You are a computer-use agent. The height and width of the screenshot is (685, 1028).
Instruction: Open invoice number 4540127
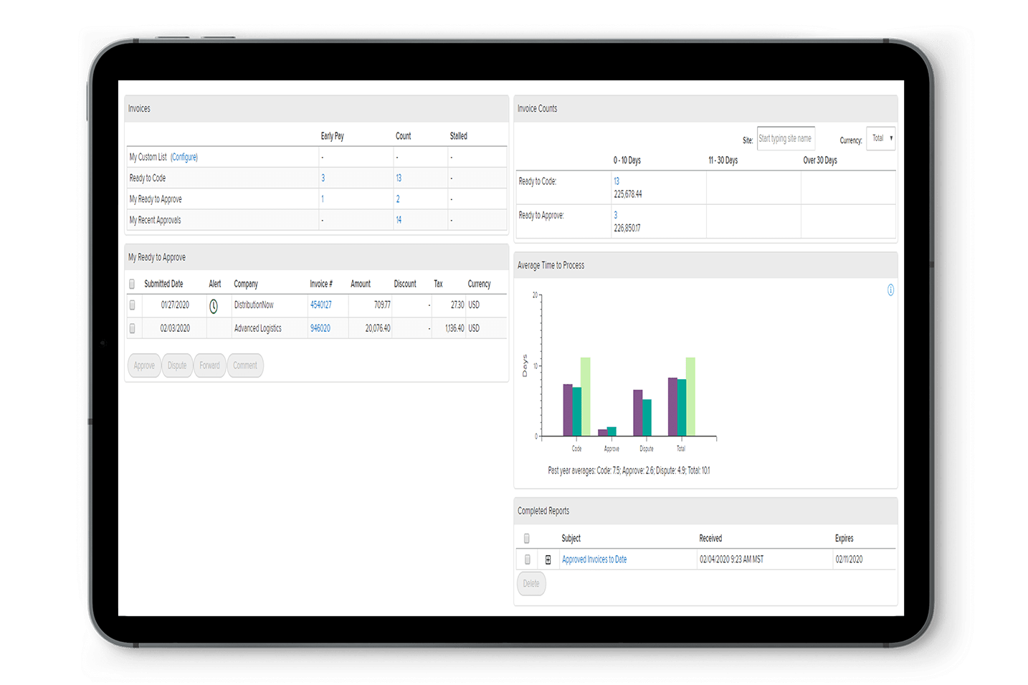[320, 305]
